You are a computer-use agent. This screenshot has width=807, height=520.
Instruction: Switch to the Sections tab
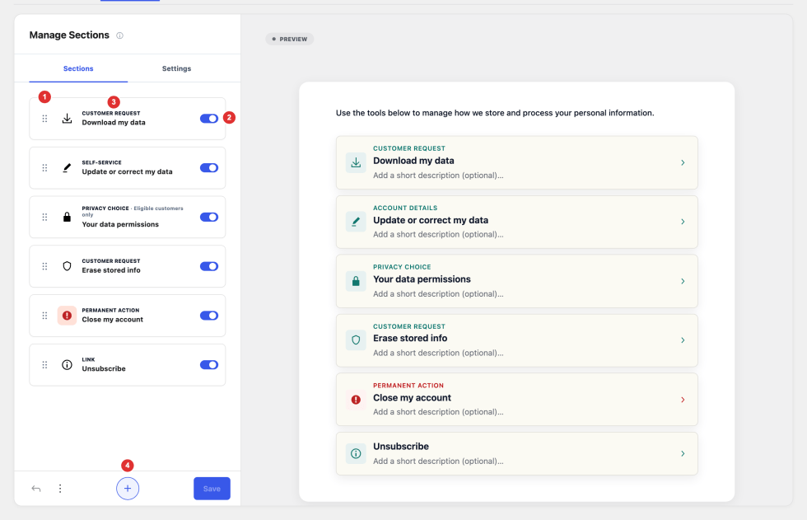[78, 68]
